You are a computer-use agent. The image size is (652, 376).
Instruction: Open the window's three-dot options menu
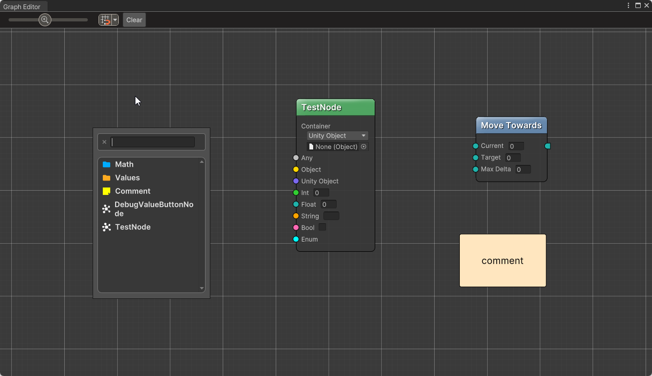[628, 5]
